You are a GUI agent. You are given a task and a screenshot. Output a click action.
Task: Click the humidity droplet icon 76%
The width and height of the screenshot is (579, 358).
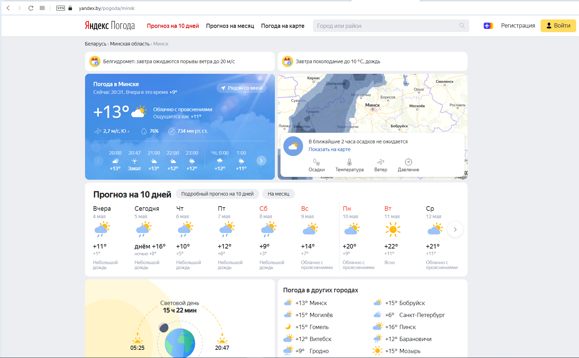tap(144, 131)
